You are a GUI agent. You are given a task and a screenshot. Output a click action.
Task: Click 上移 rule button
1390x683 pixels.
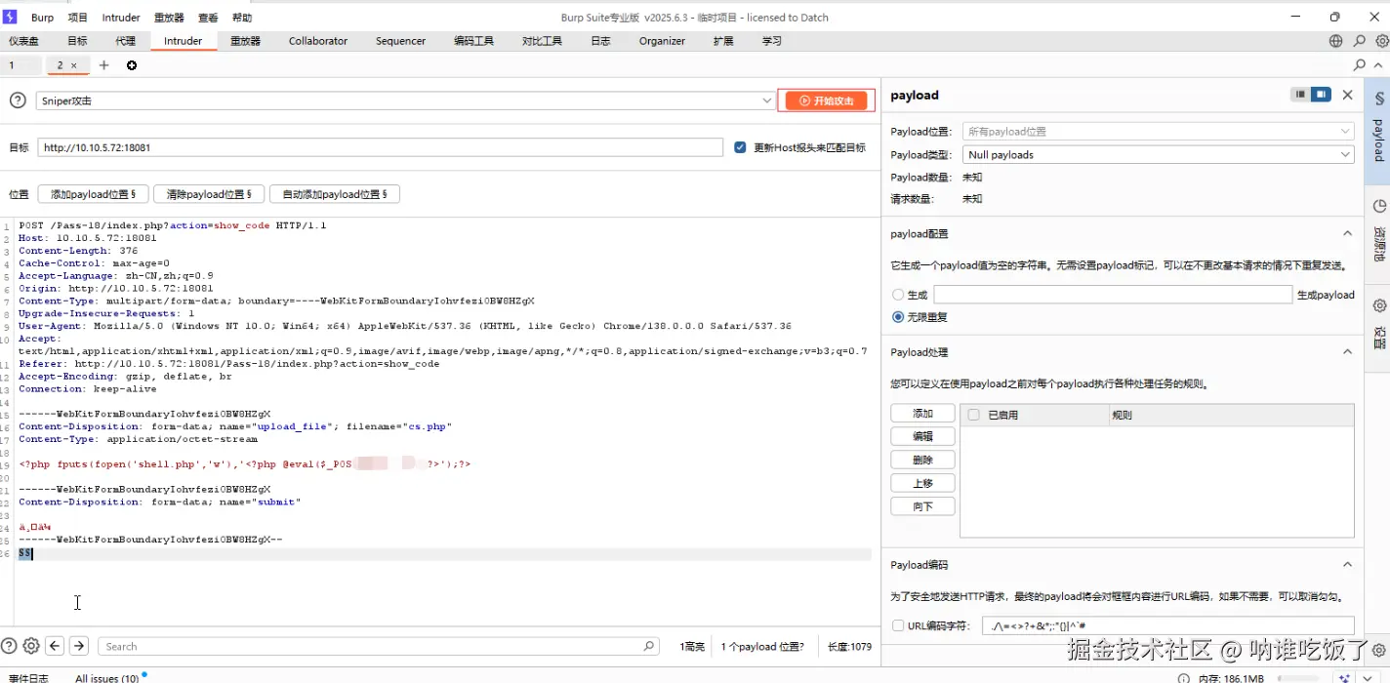pyautogui.click(x=922, y=483)
